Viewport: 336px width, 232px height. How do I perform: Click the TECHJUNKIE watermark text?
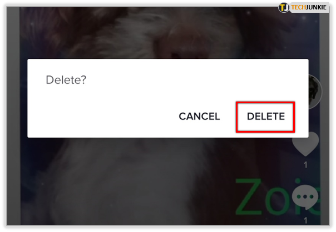[x=309, y=7]
